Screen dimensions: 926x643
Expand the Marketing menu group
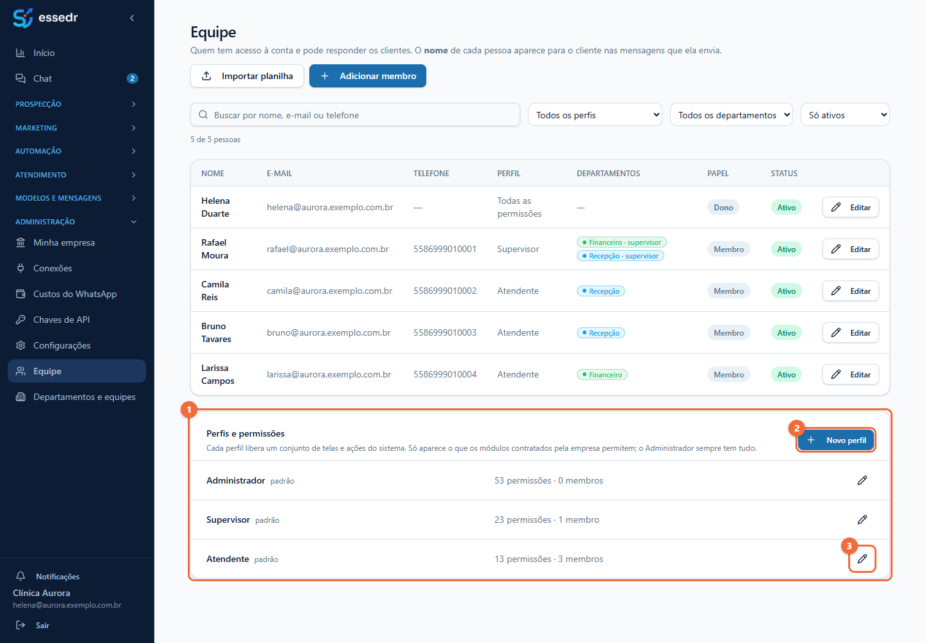coord(77,128)
